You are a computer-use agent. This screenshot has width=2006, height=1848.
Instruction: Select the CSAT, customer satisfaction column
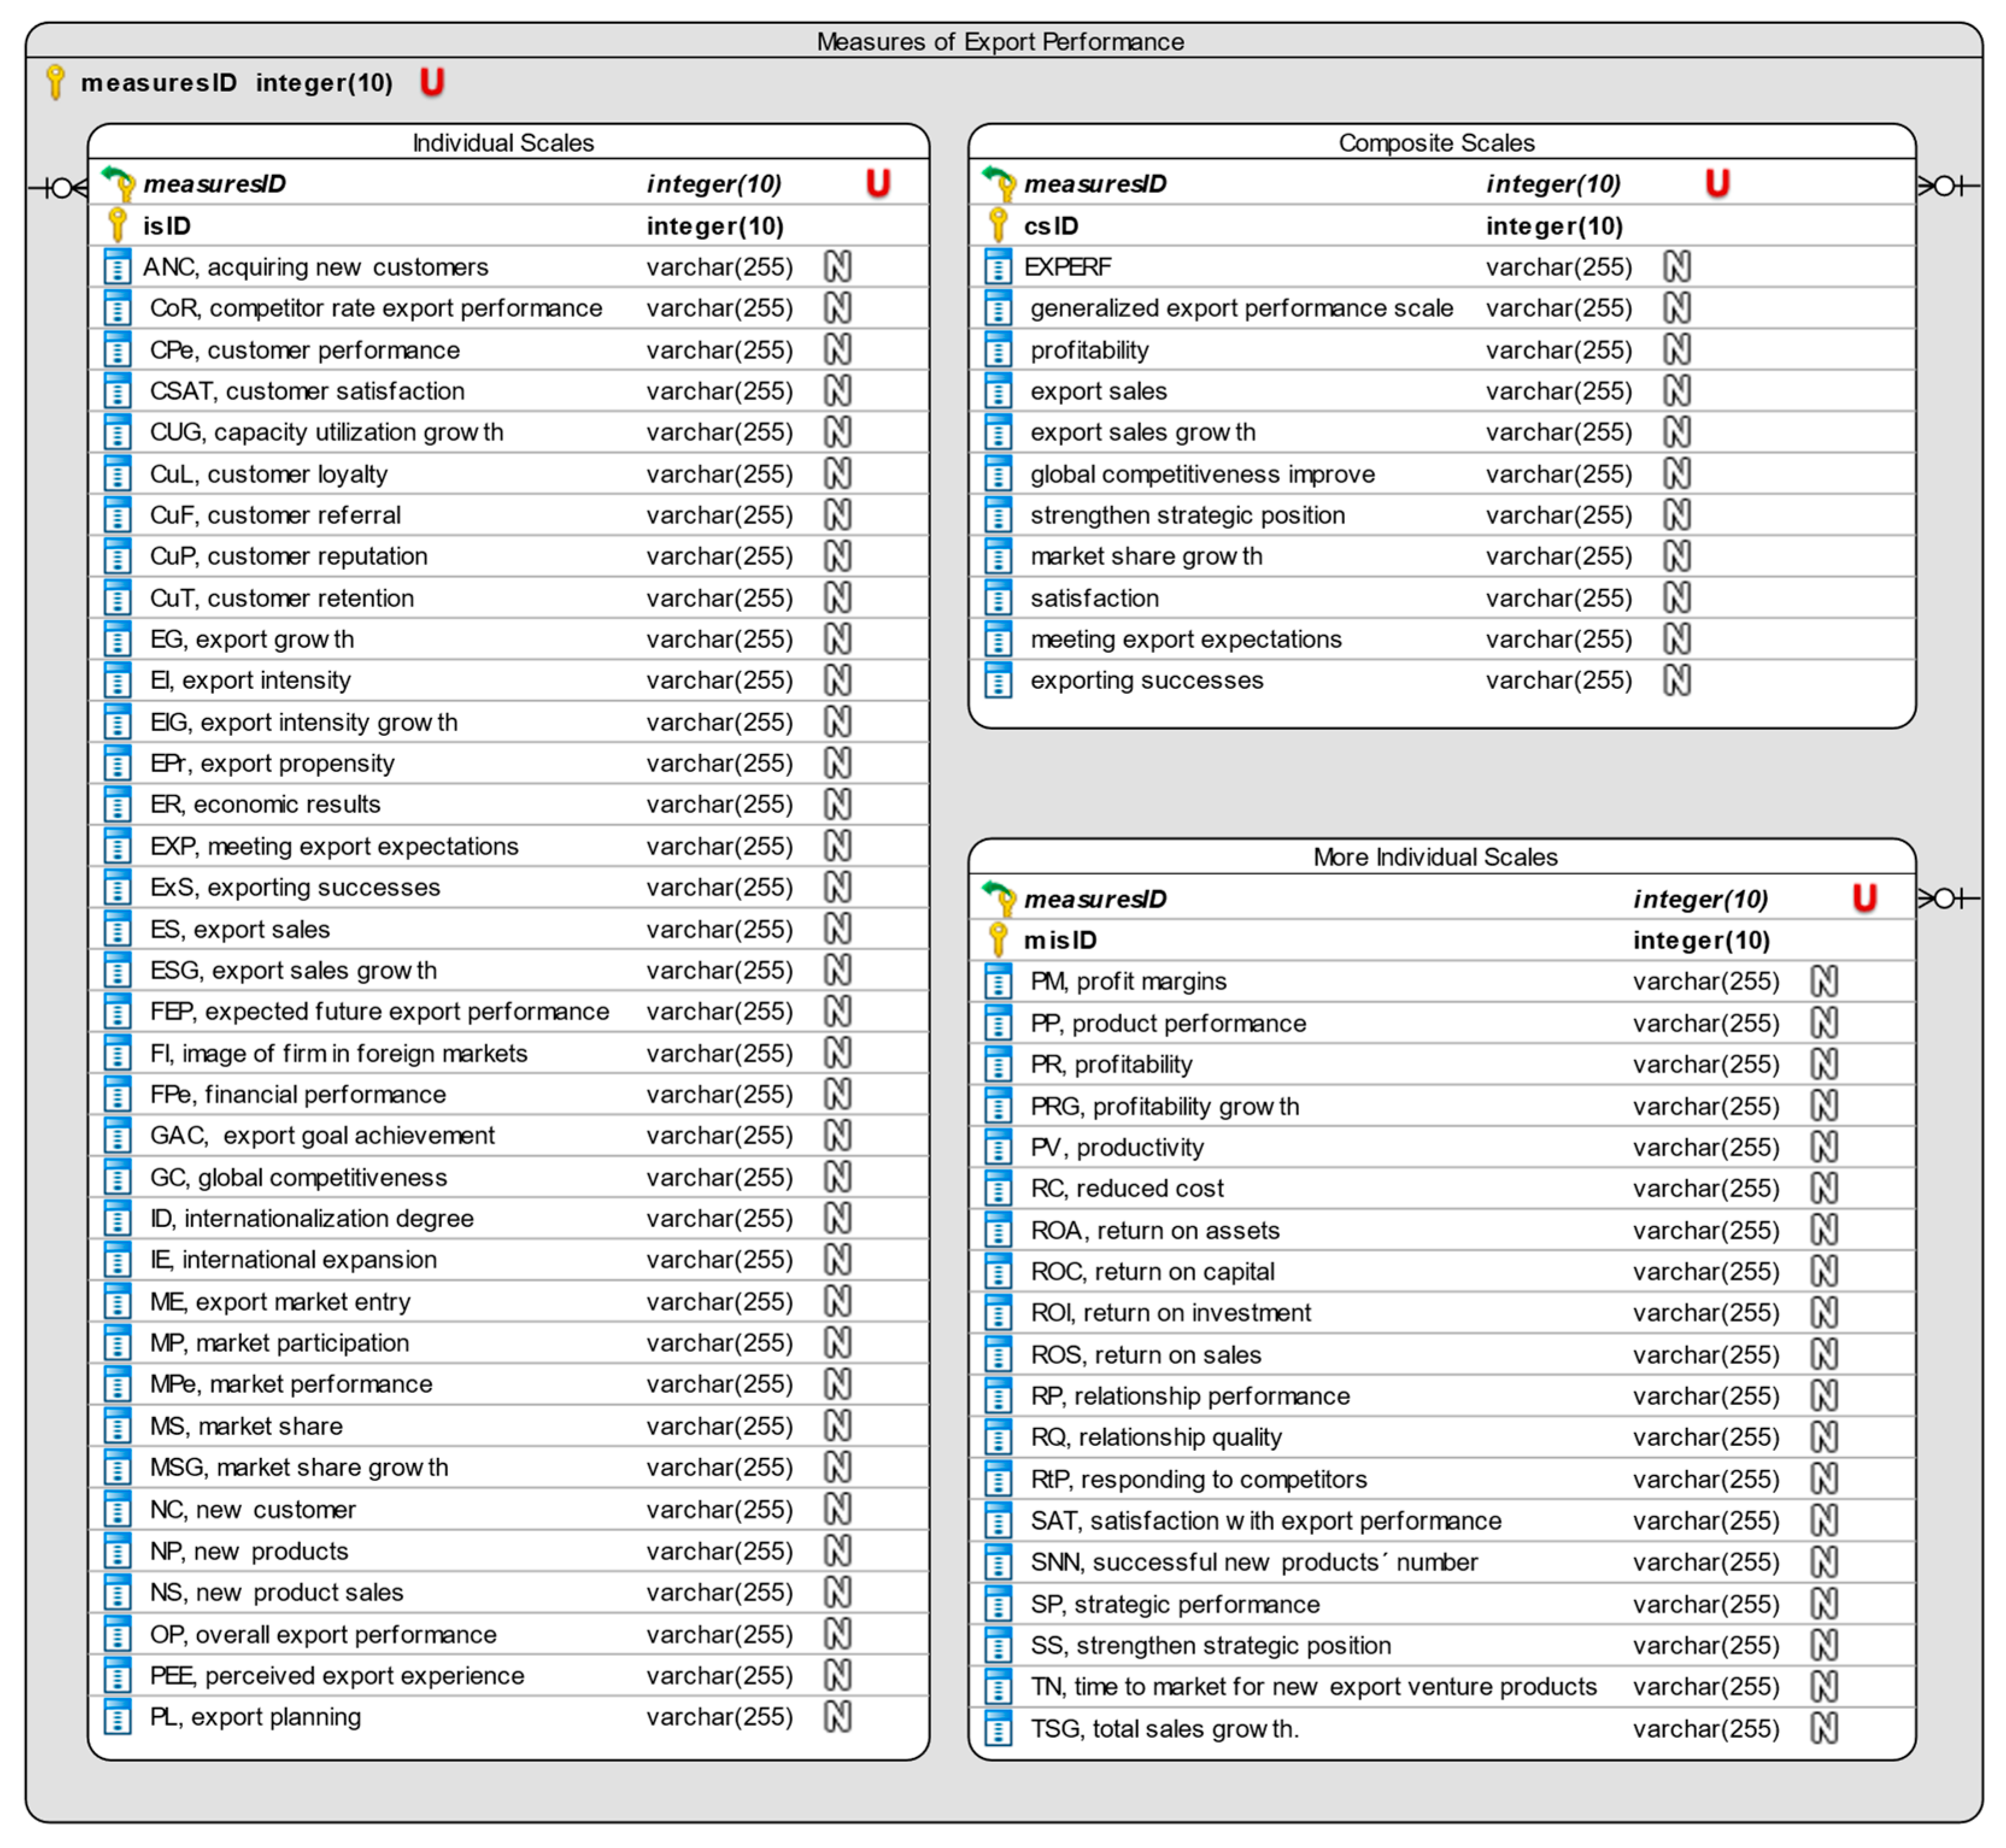click(306, 391)
